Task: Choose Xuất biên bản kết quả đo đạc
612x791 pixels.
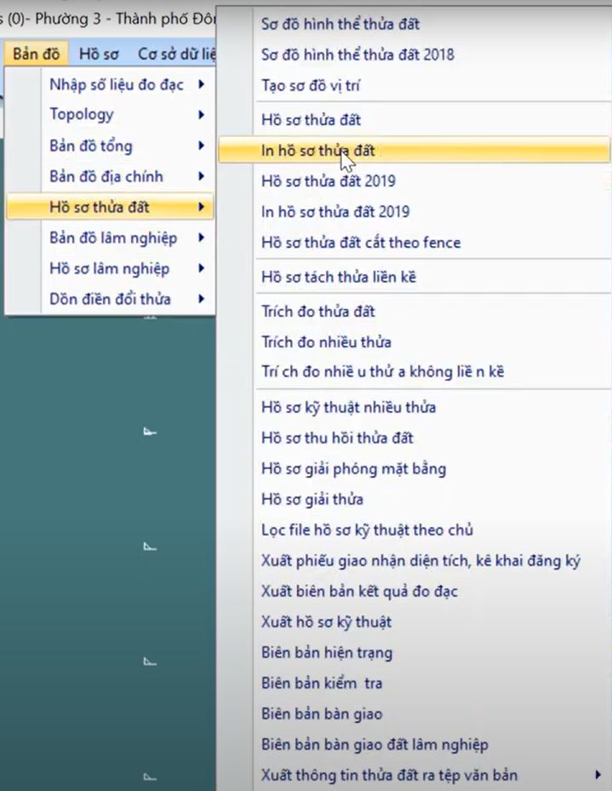Action: pos(414,591)
